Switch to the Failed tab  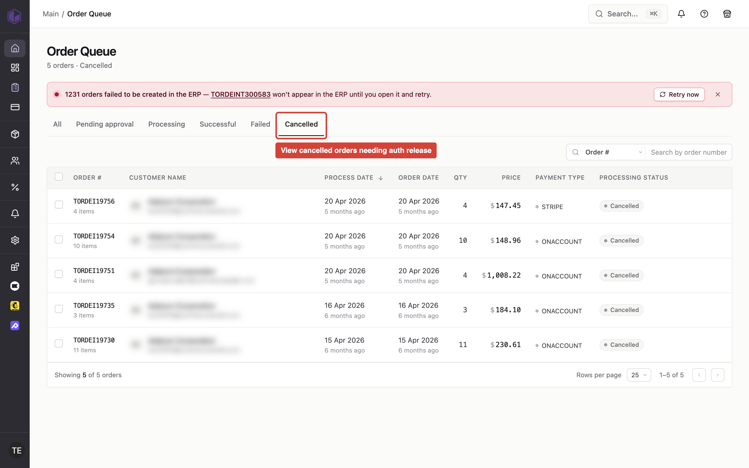tap(260, 124)
